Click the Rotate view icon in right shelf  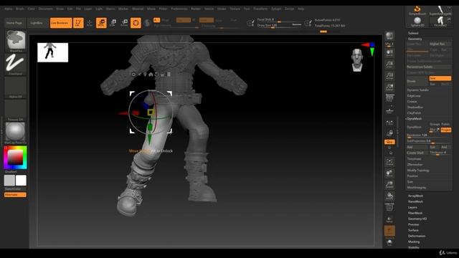click(x=389, y=196)
